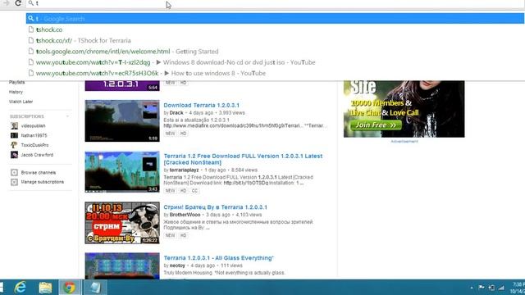
Task: Open the neotoy channel link
Action: [x=177, y=265]
